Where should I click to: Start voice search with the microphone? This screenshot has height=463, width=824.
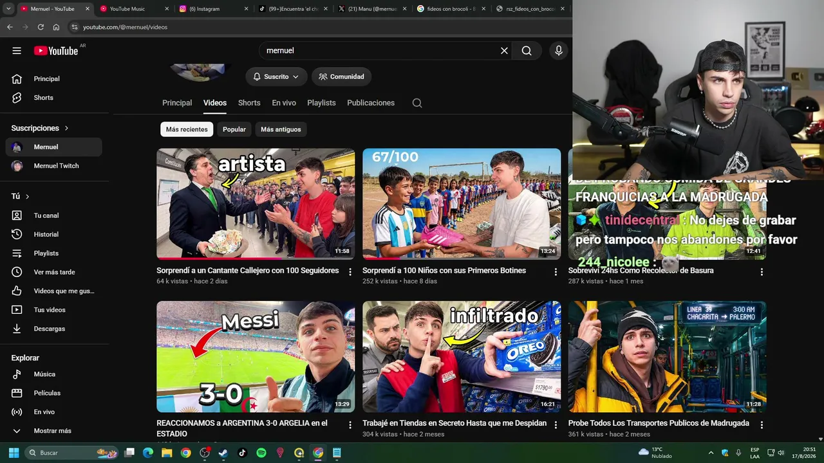(558, 51)
